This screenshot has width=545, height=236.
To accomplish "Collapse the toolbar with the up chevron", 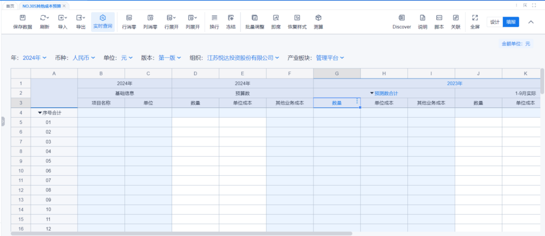I will (531, 22).
